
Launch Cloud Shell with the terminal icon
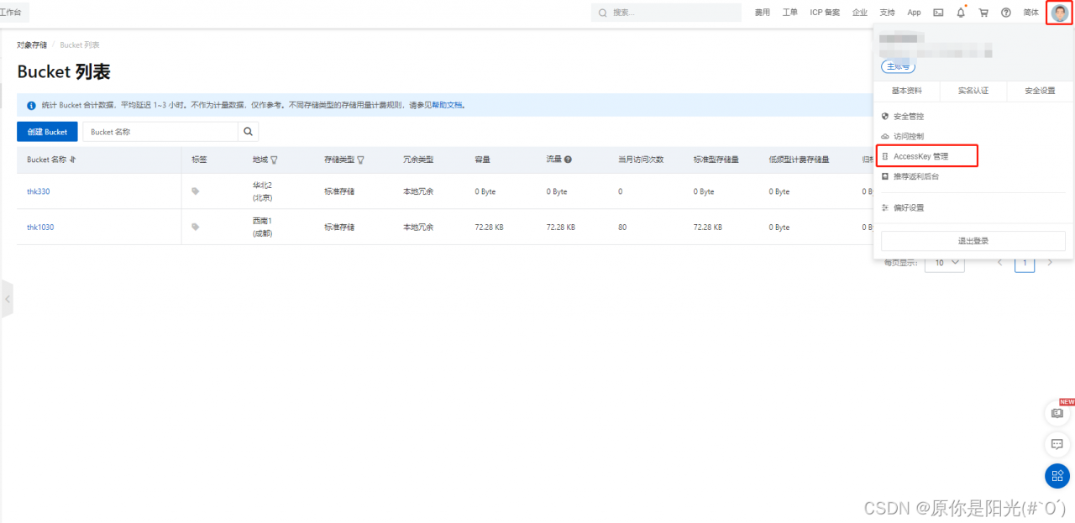click(938, 12)
